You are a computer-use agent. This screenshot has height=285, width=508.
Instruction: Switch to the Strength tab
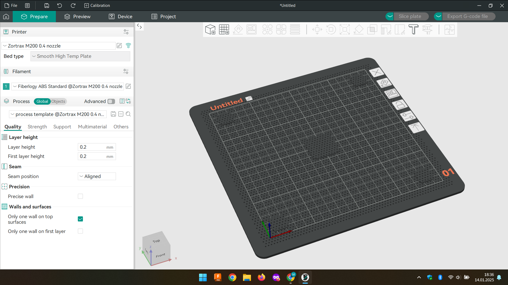pyautogui.click(x=37, y=127)
